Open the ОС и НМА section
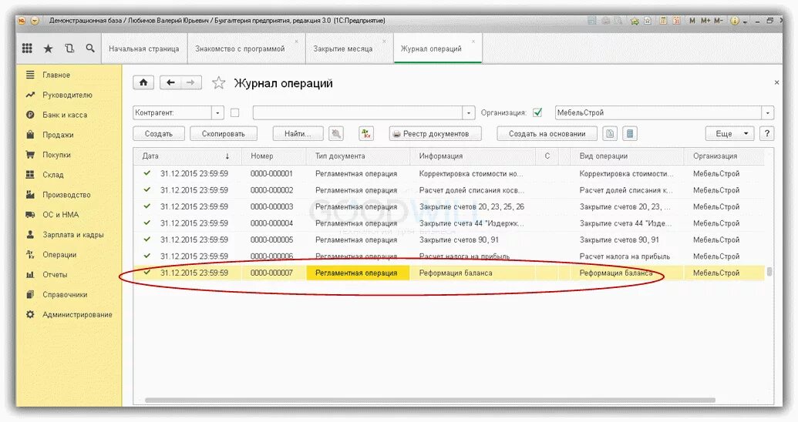The width and height of the screenshot is (798, 422). pyautogui.click(x=61, y=215)
